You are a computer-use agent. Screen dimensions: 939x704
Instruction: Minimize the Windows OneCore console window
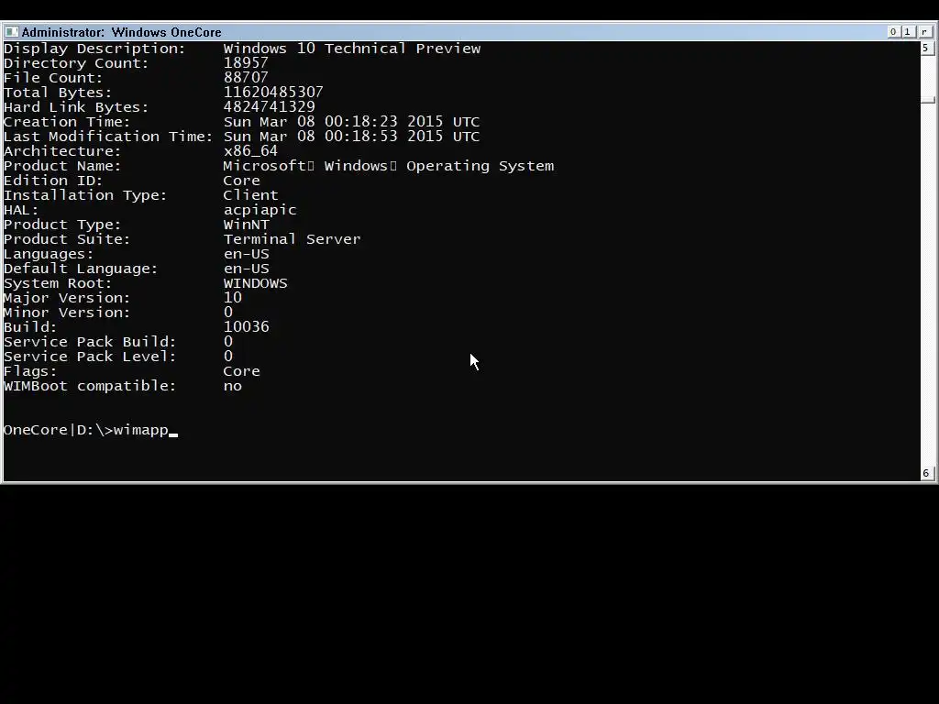click(893, 32)
